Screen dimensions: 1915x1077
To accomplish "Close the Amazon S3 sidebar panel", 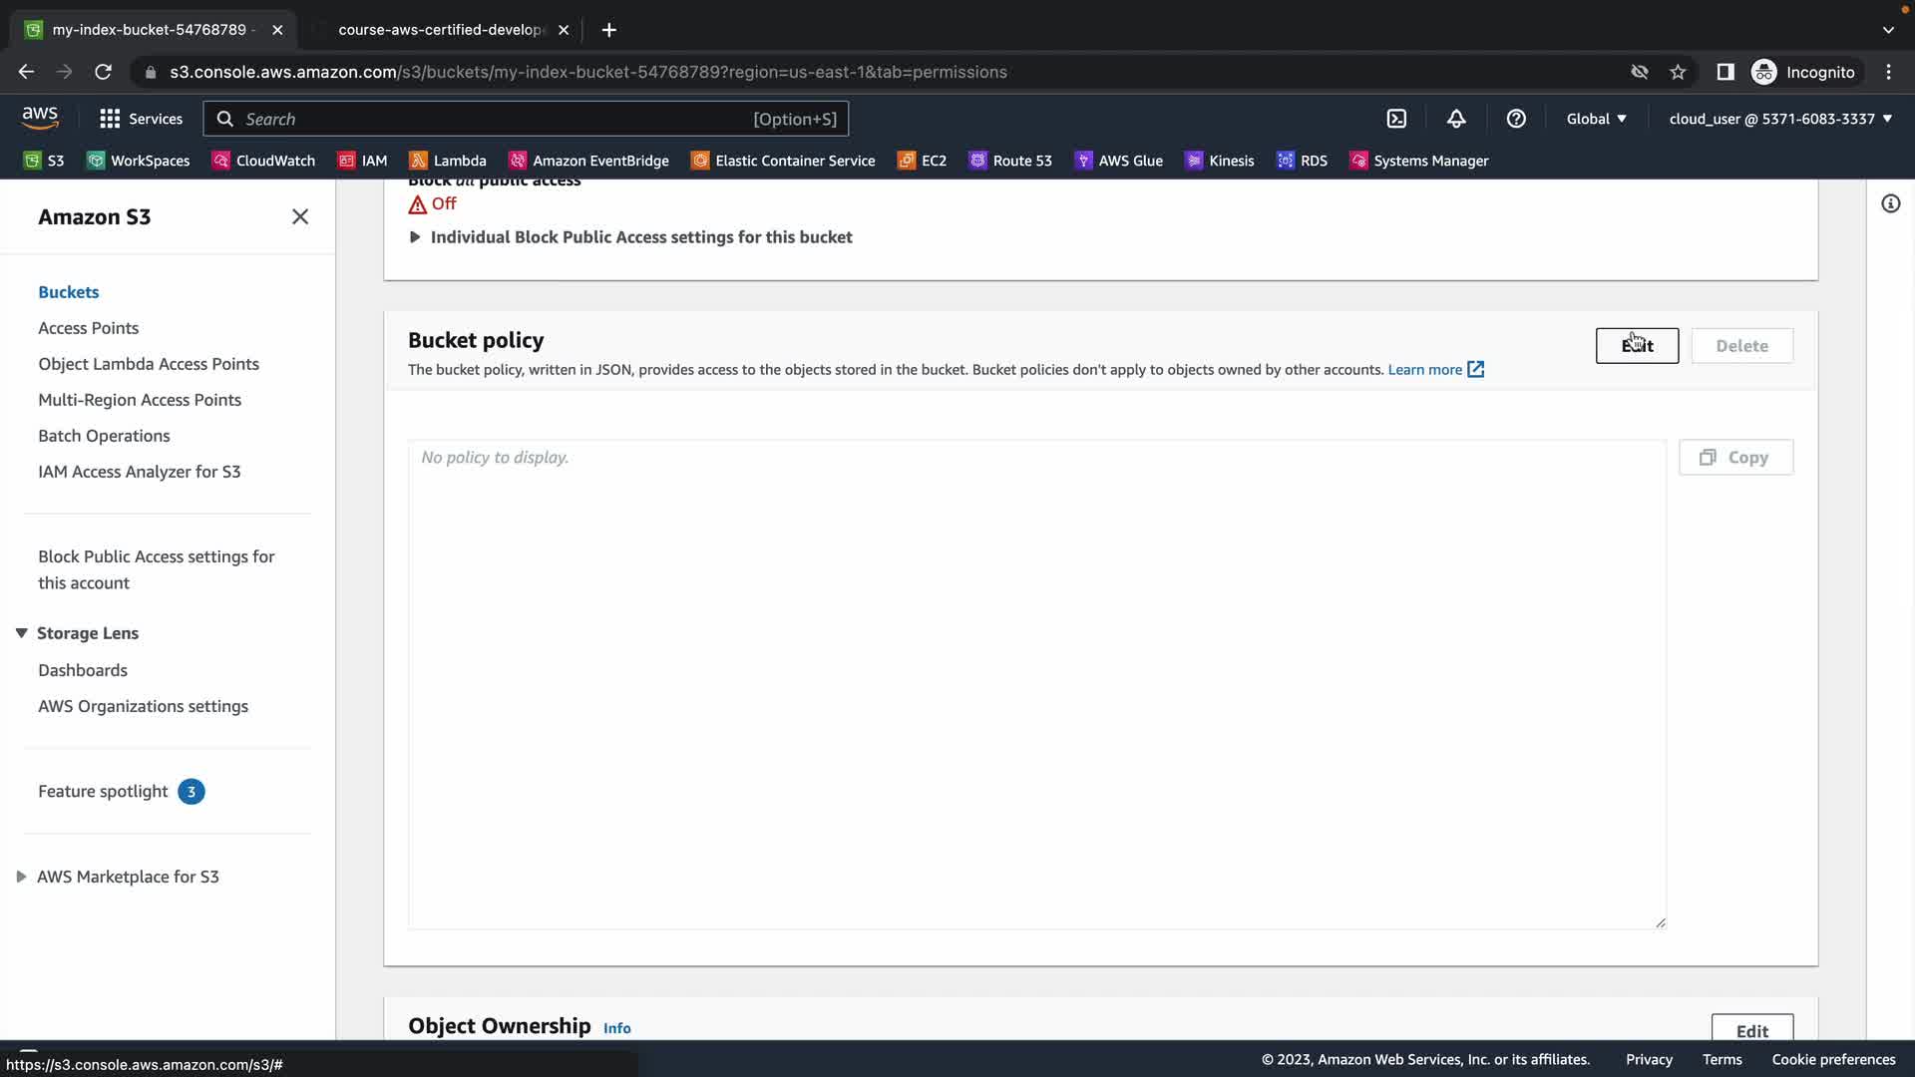I will coord(299,216).
